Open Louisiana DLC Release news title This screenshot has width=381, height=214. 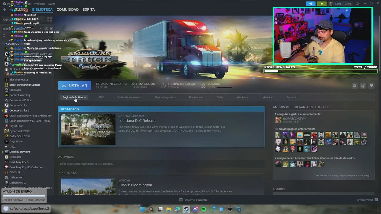point(137,121)
